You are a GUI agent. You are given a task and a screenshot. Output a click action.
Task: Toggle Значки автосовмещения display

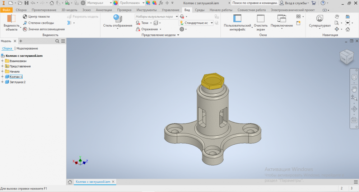click(25, 29)
